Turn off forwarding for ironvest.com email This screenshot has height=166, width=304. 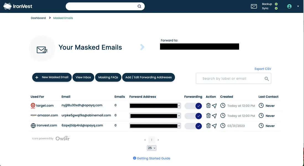point(193,126)
